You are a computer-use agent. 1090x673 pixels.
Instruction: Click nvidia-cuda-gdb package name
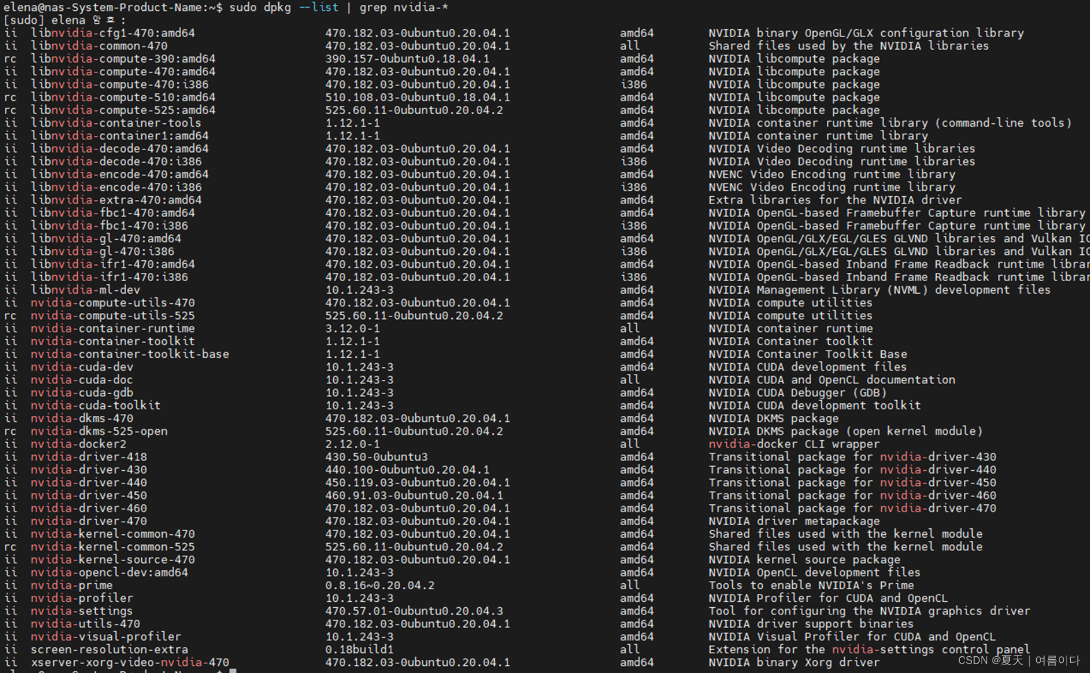82,393
